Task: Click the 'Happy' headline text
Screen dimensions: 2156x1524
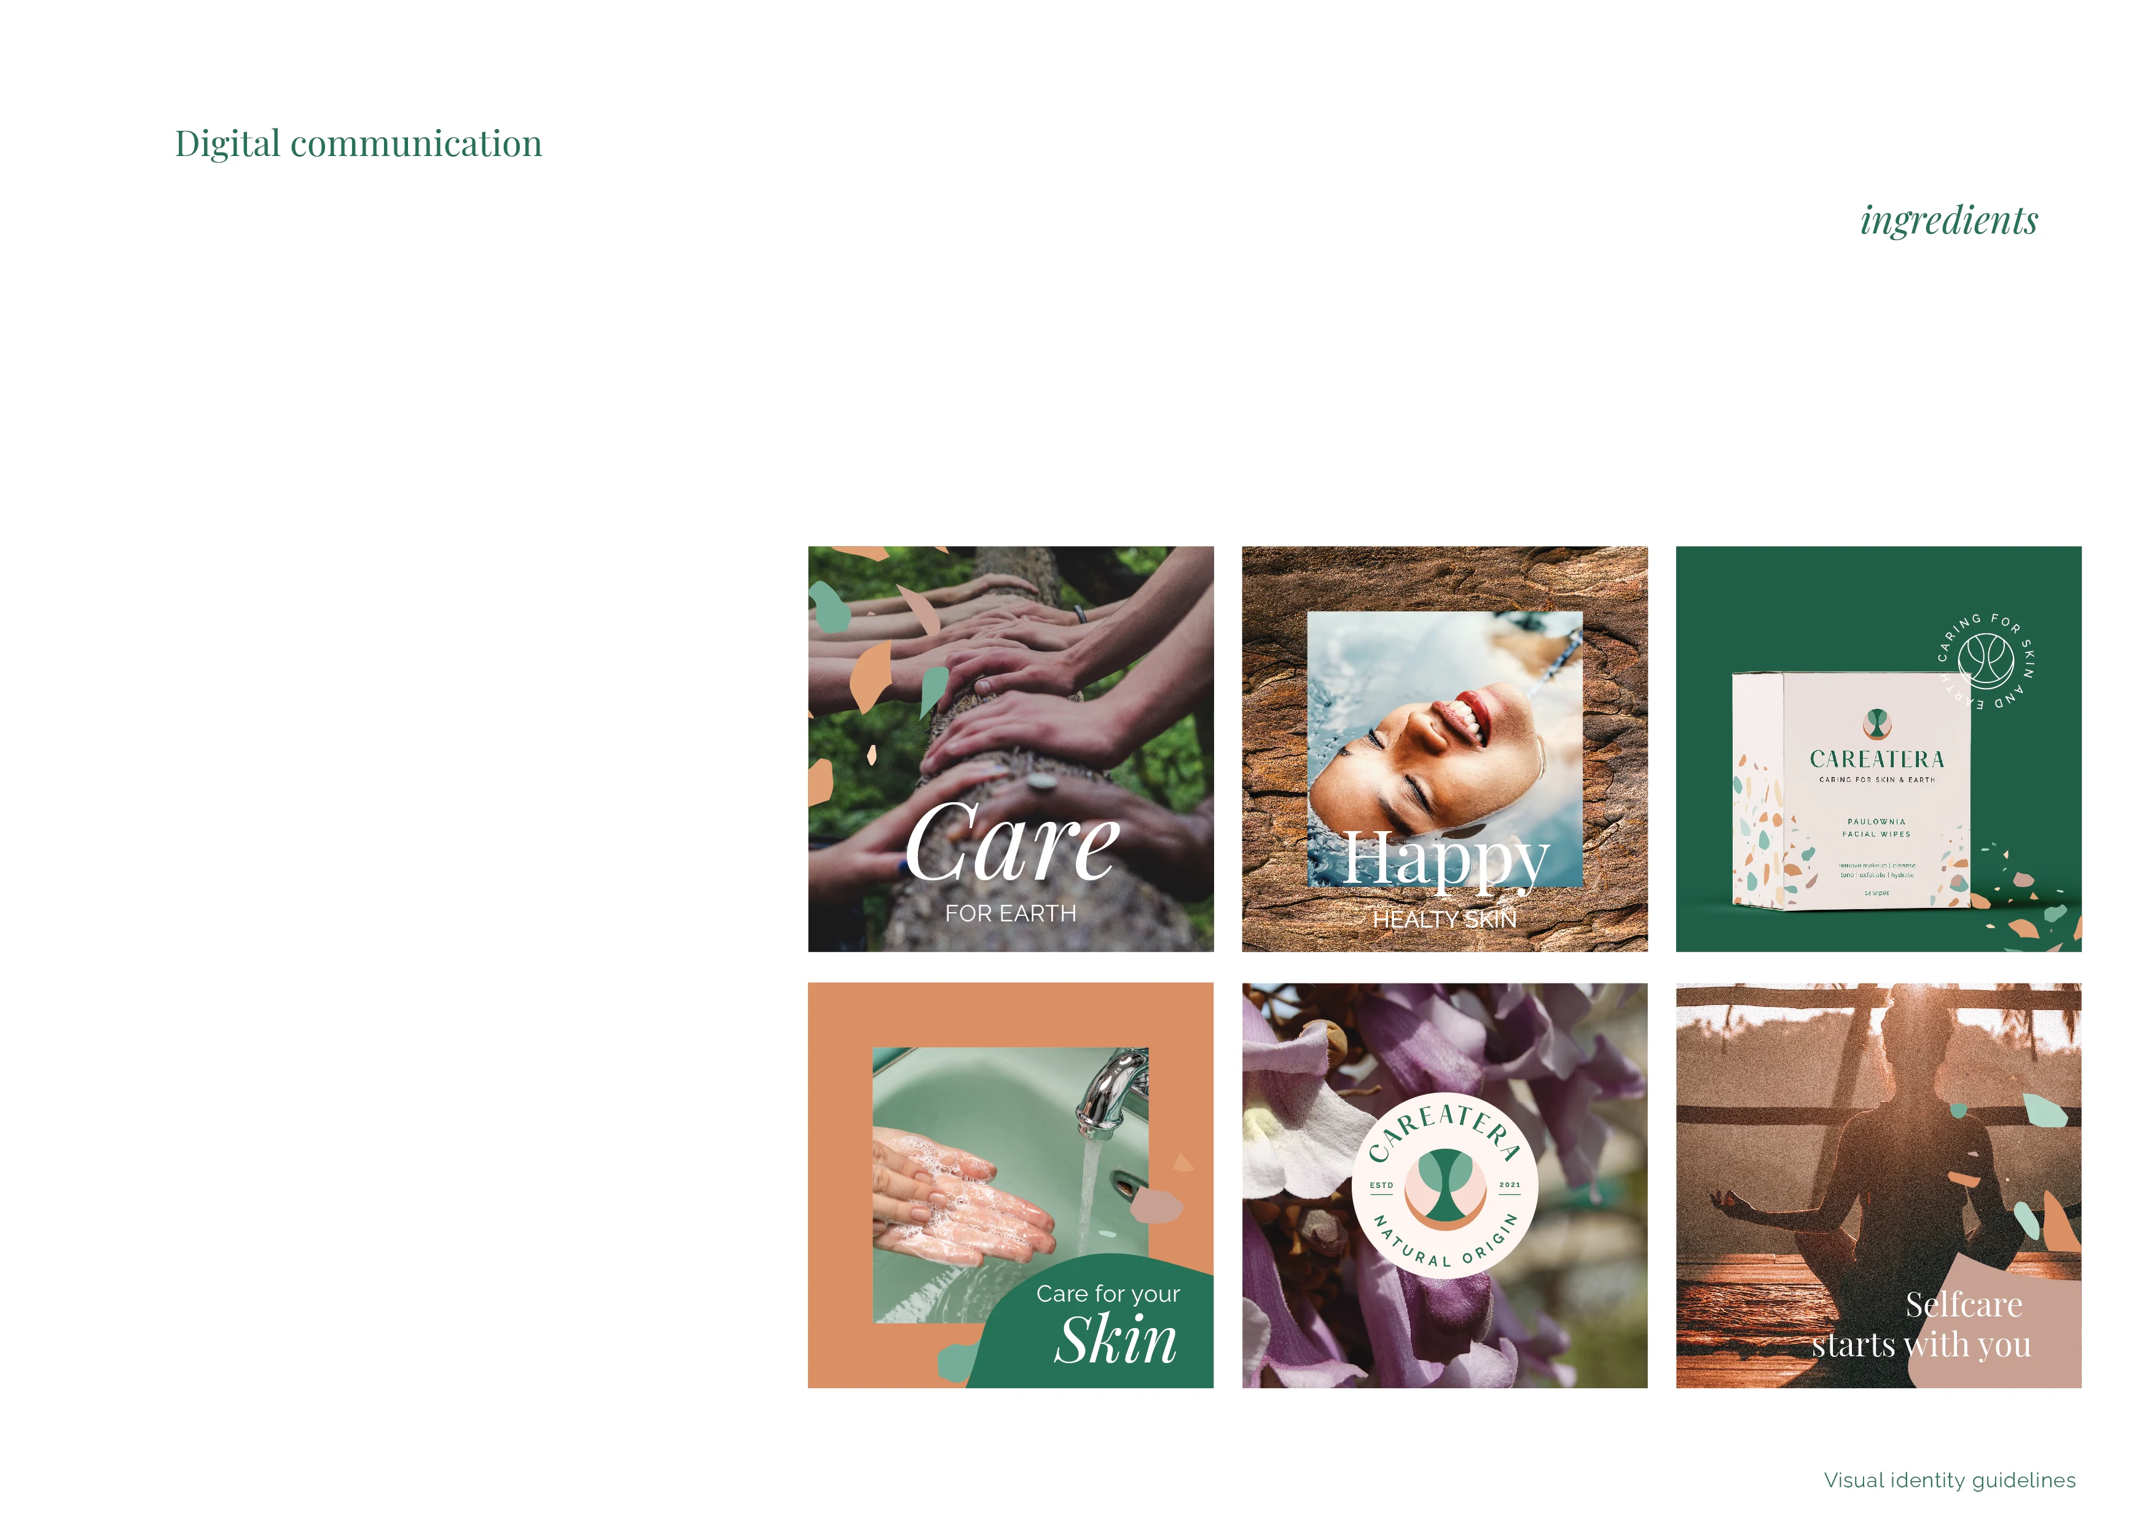Action: pyautogui.click(x=1446, y=860)
